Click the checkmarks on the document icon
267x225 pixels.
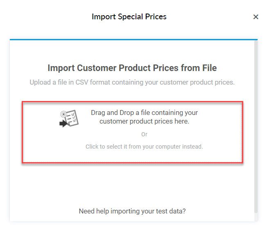[x=74, y=117]
